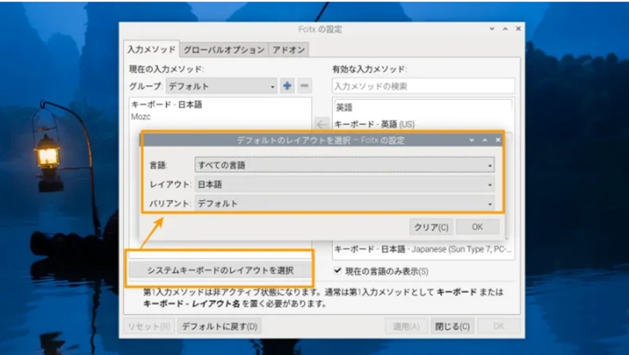This screenshot has width=629, height=355.
Task: Click システムキーボードのレイアウトを選択 button
Action: point(220,271)
